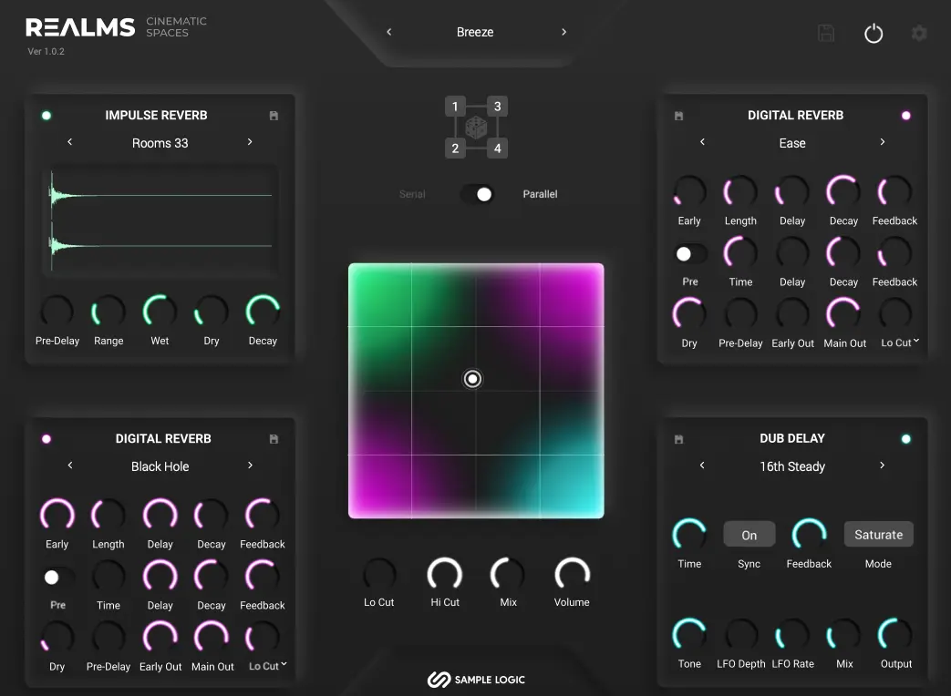Select next preset after 16th Steady
Image resolution: width=951 pixels, height=696 pixels.
pos(883,466)
